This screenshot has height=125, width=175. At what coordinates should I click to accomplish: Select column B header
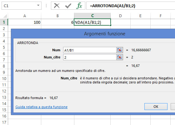57,16
